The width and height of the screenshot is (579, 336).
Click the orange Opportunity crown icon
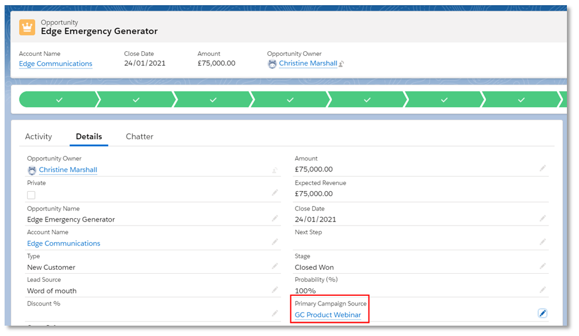pyautogui.click(x=27, y=28)
